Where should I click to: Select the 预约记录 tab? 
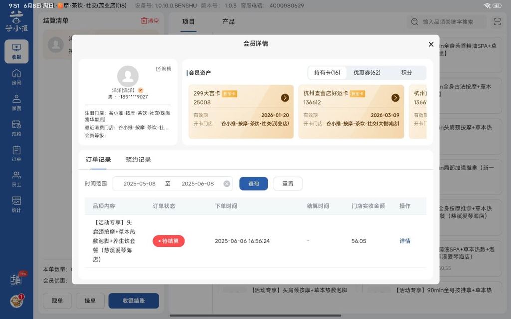138,159
